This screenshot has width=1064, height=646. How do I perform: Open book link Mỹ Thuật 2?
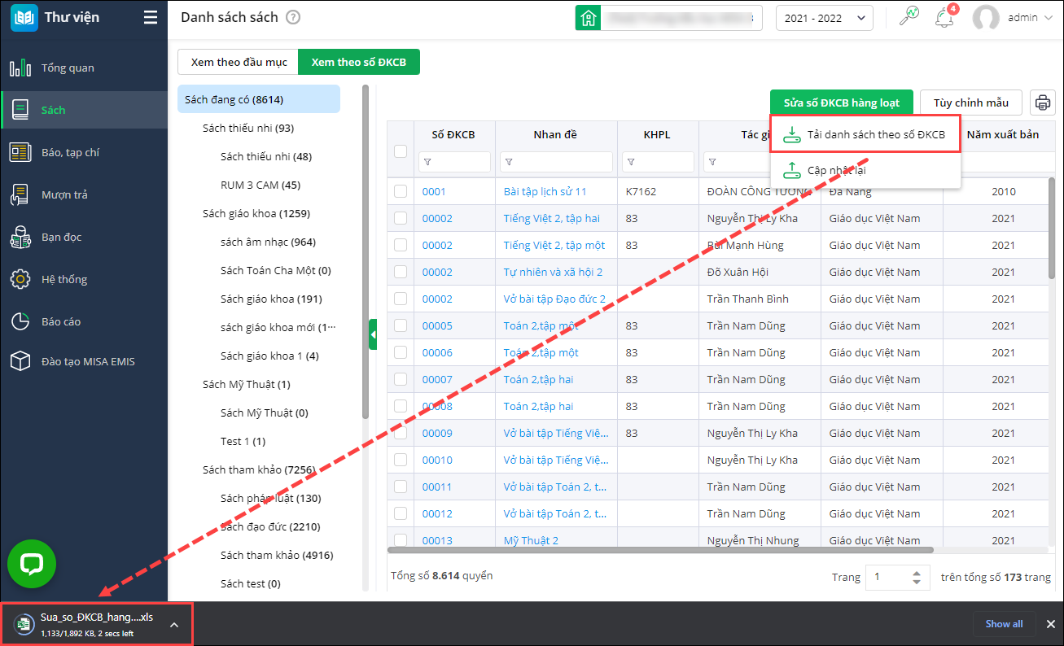[x=531, y=540]
